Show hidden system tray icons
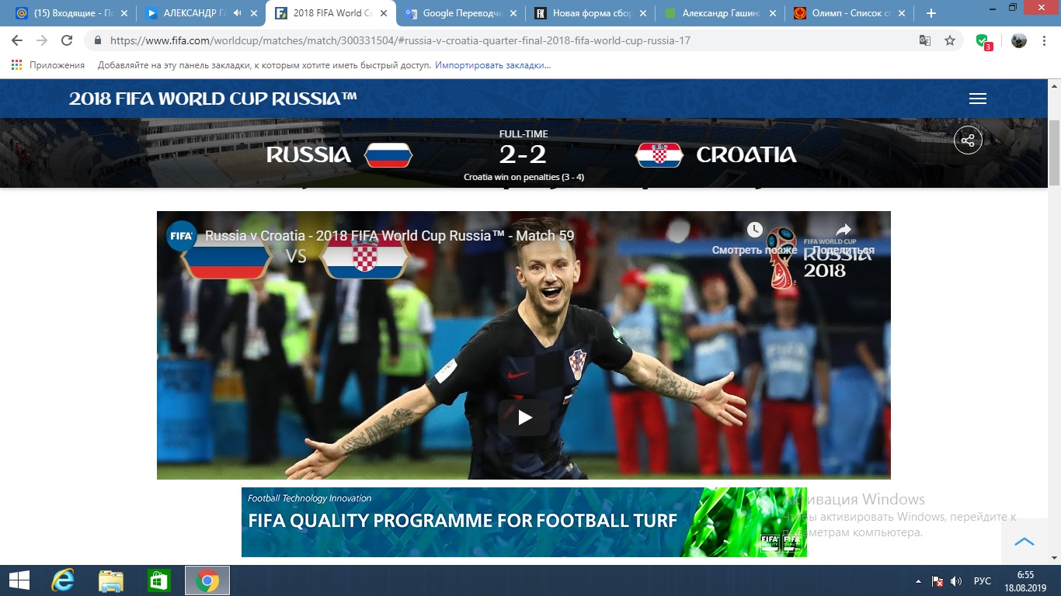The width and height of the screenshot is (1061, 596). tap(918, 581)
